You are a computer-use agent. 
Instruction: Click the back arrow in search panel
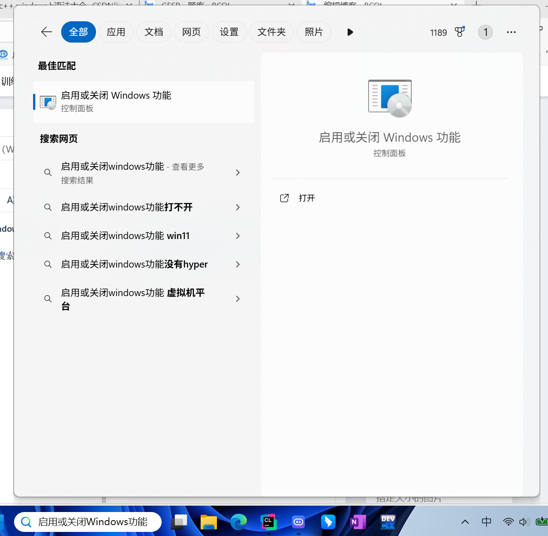click(47, 32)
